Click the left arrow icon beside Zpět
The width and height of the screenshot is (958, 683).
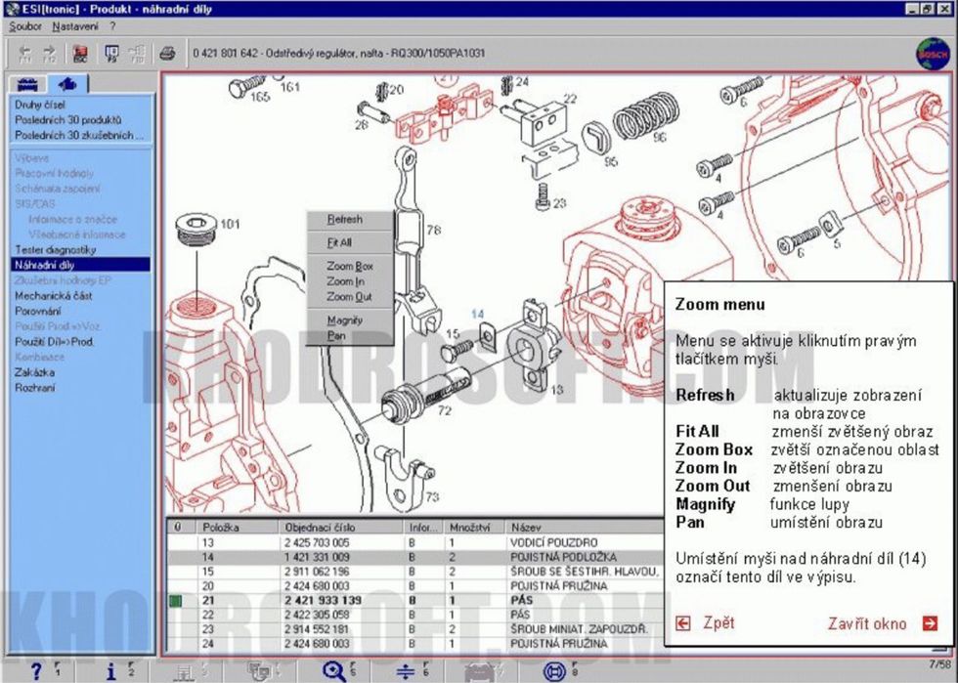coord(683,623)
